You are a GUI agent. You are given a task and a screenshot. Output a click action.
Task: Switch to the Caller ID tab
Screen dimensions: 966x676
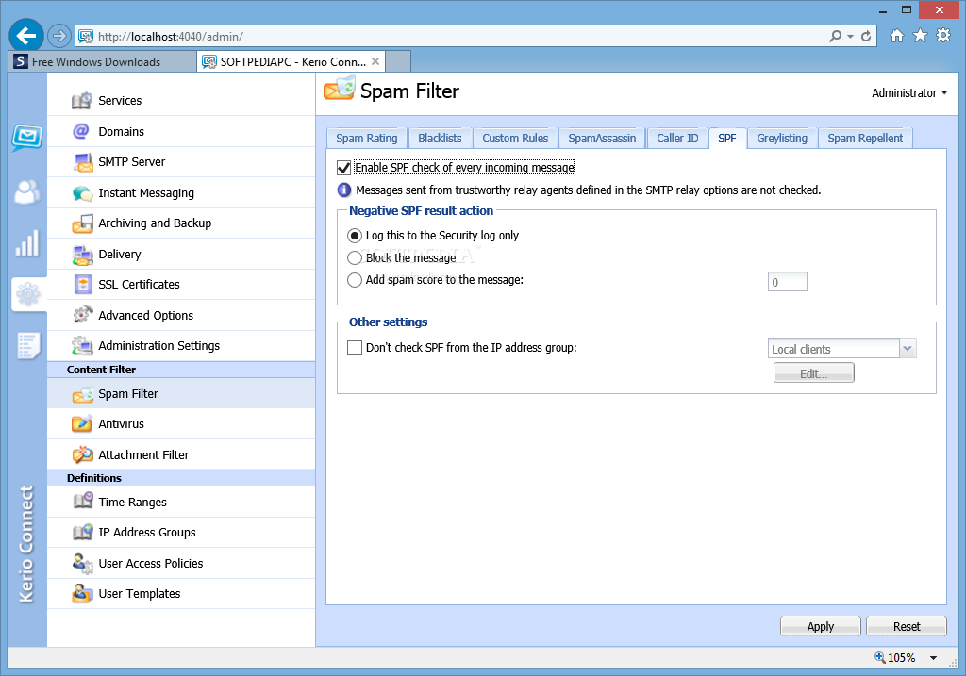677,139
